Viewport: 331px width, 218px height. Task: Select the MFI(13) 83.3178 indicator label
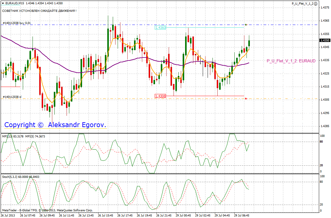point(13,137)
